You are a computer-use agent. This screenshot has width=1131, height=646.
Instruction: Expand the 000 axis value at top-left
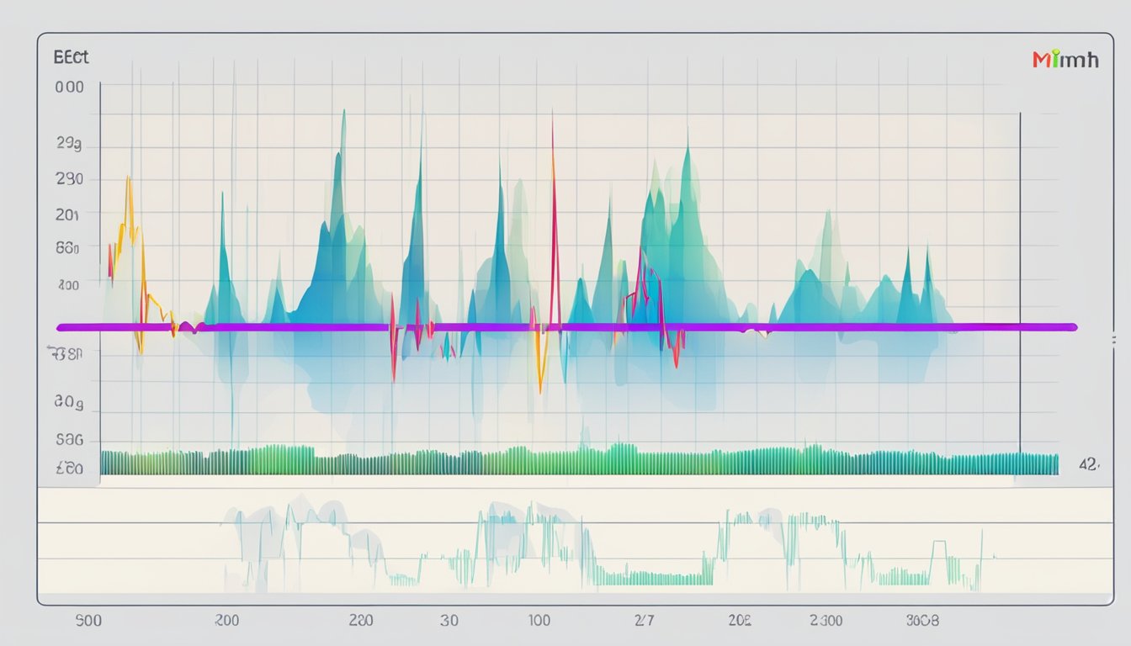[x=71, y=86]
